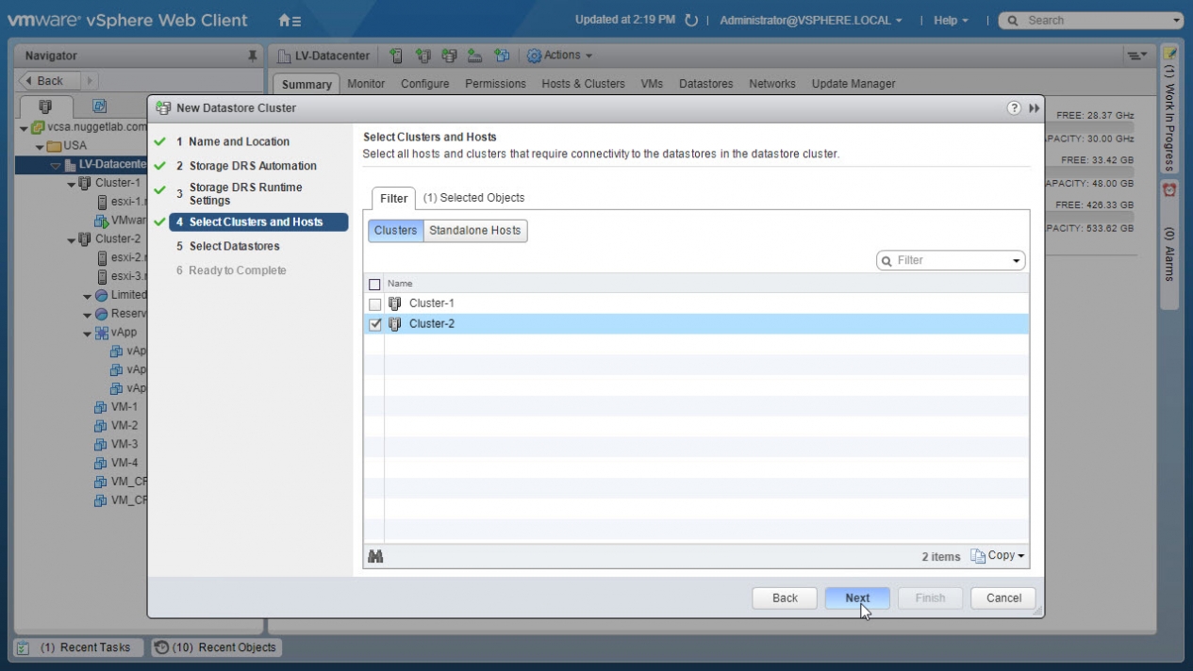The image size is (1193, 671).
Task: Cancel the New Datastore Cluster wizard
Action: pos(1003,598)
